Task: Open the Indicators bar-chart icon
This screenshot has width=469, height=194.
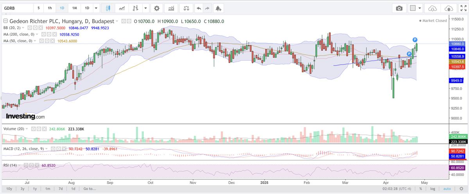Action: tap(171, 8)
